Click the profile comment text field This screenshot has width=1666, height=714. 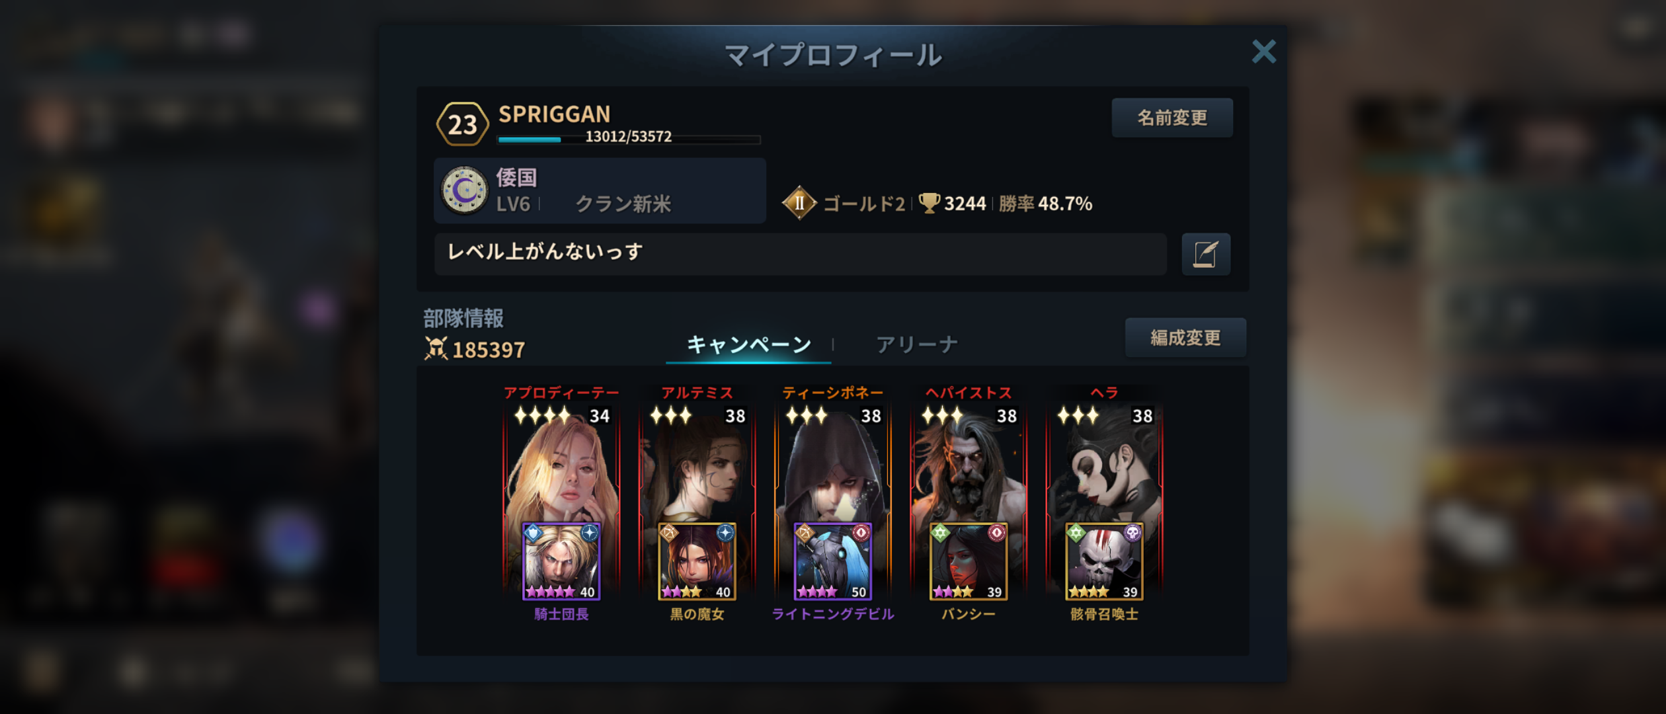[x=801, y=254]
